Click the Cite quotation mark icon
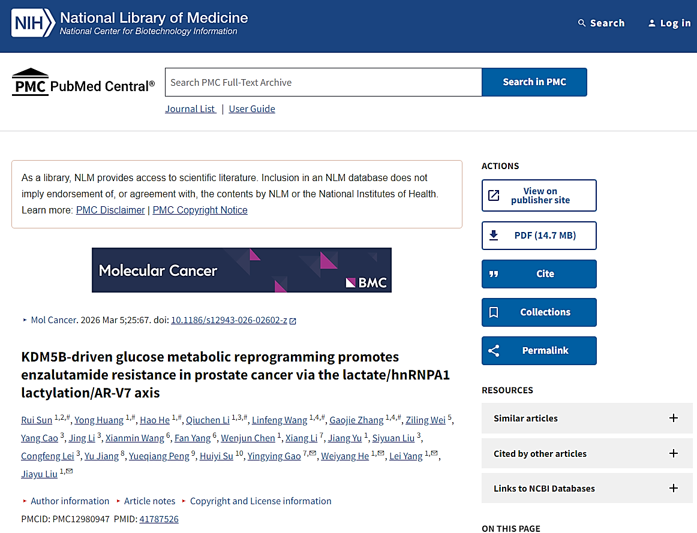This screenshot has height=533, width=697. (x=494, y=274)
